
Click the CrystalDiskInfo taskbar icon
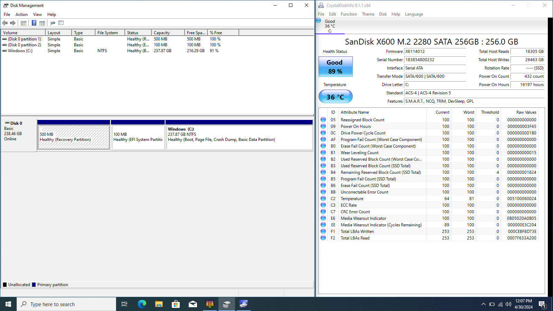[243, 304]
